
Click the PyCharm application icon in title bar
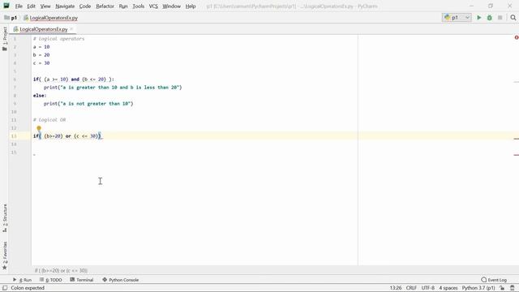coord(6,6)
